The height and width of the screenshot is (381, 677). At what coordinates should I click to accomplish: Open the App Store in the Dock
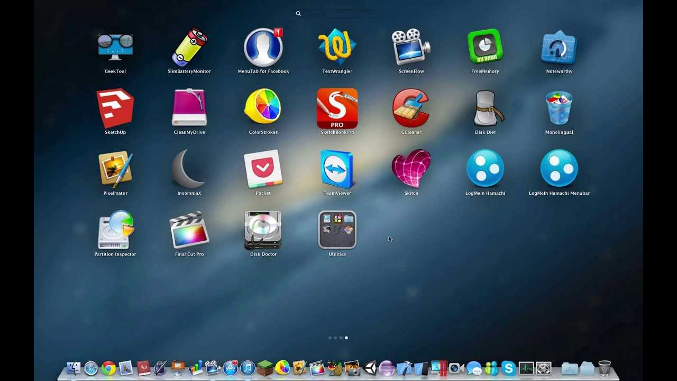click(231, 368)
